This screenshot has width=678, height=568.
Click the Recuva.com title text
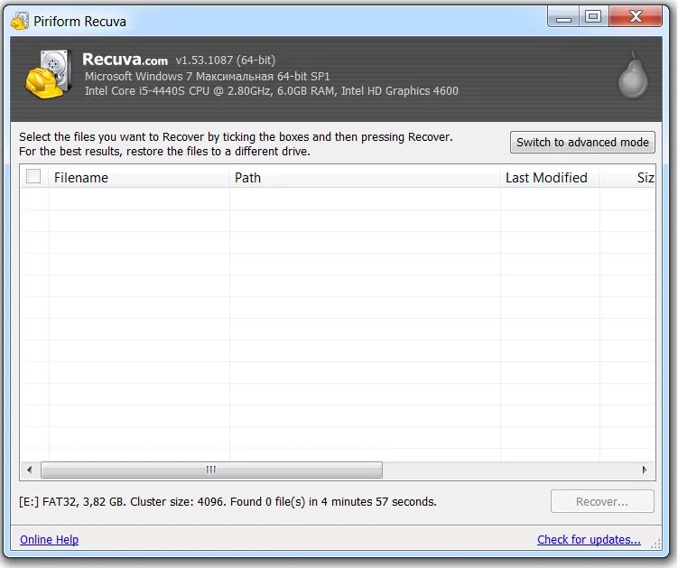(x=125, y=60)
